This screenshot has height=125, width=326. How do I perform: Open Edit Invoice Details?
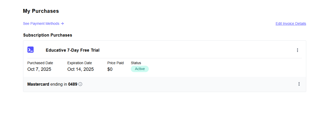pyautogui.click(x=291, y=24)
